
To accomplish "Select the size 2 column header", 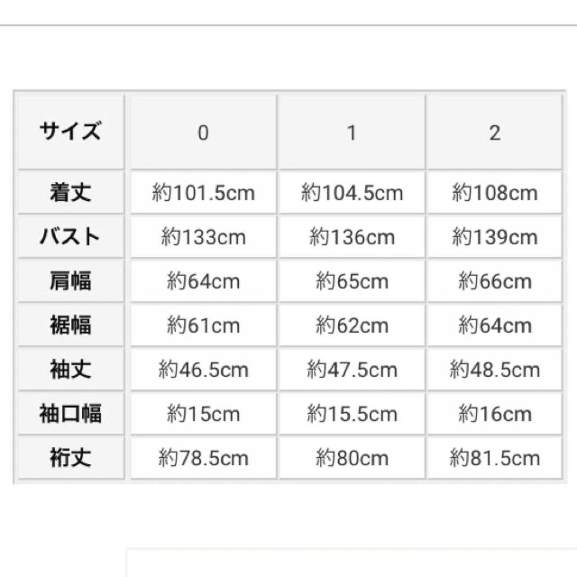I will (495, 132).
